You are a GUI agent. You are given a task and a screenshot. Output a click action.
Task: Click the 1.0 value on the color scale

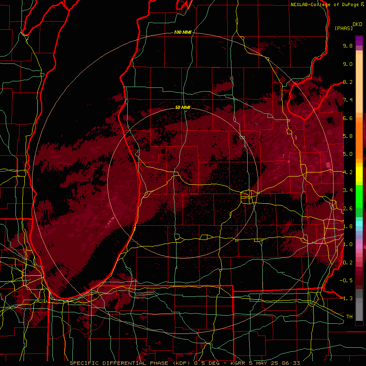pyautogui.click(x=348, y=244)
